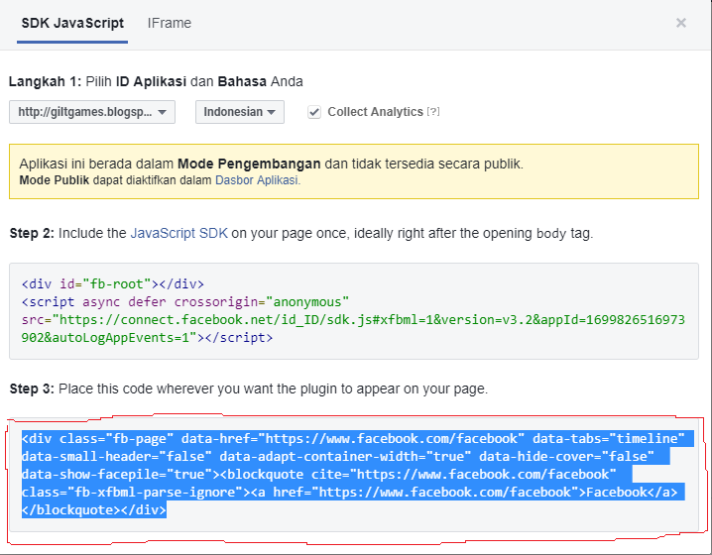Image resolution: width=712 pixels, height=555 pixels.
Task: Click the [?] help icon beside Collect Analytics
Action: pos(433,111)
